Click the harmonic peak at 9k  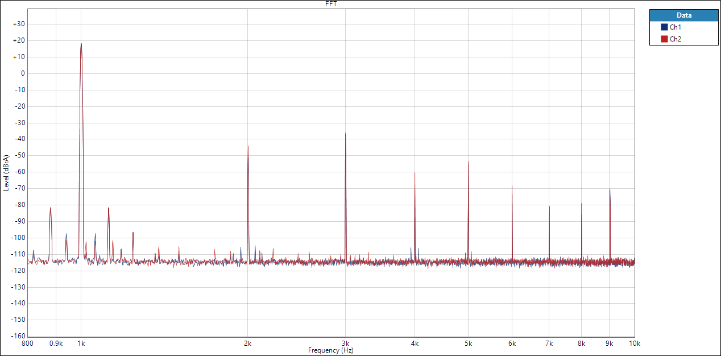tap(610, 191)
